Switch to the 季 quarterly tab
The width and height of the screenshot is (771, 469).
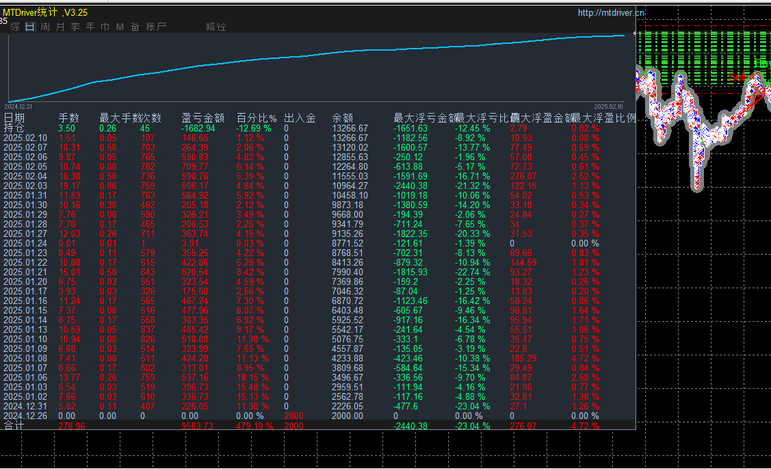[75, 27]
